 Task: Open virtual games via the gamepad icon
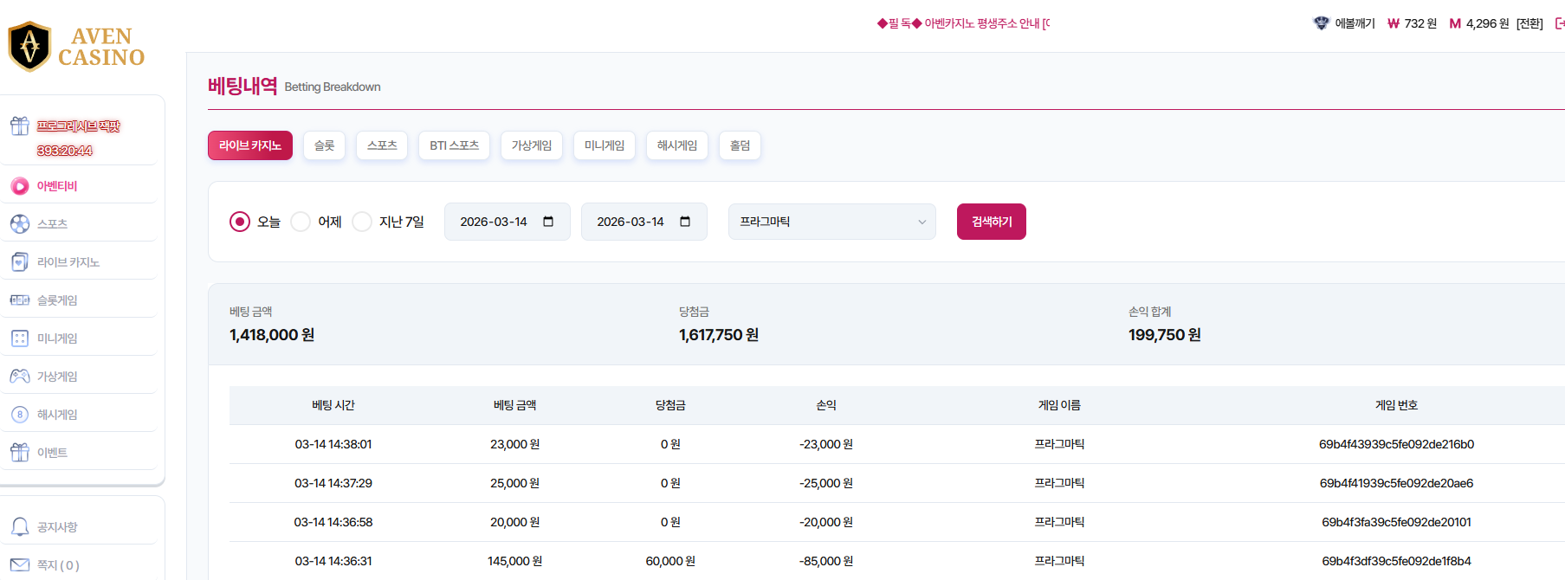19,377
